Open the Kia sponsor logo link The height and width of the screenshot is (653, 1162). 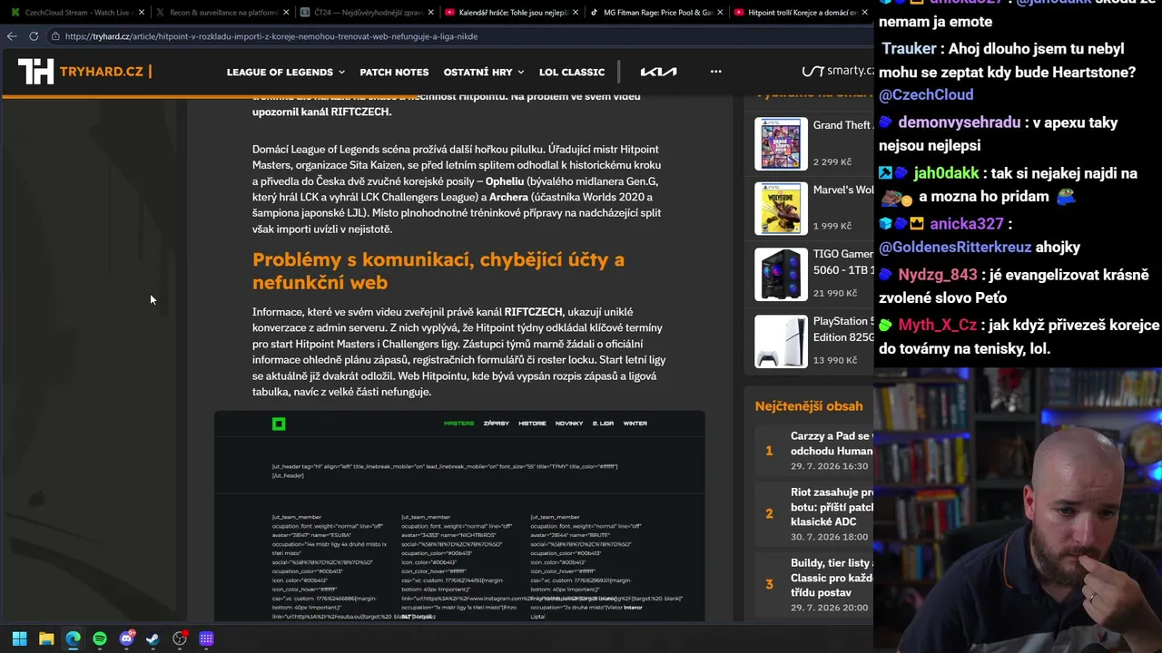click(658, 72)
